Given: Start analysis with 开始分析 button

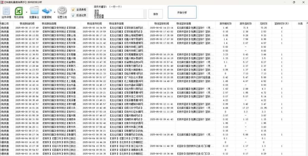Looking at the screenshot, I should 182,12.
